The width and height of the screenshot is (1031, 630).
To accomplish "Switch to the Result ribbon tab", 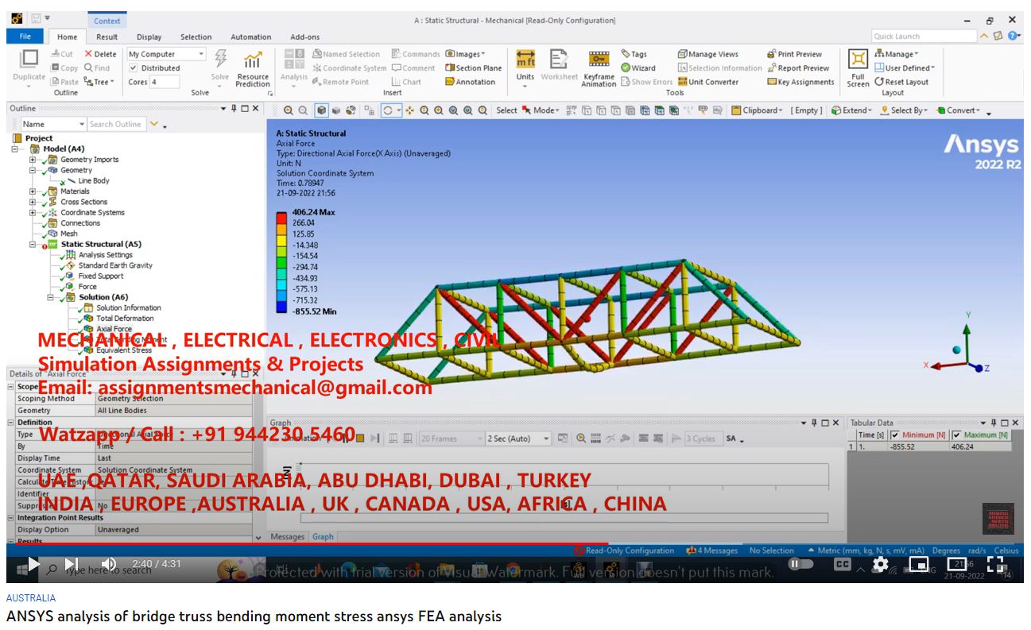I will click(107, 37).
